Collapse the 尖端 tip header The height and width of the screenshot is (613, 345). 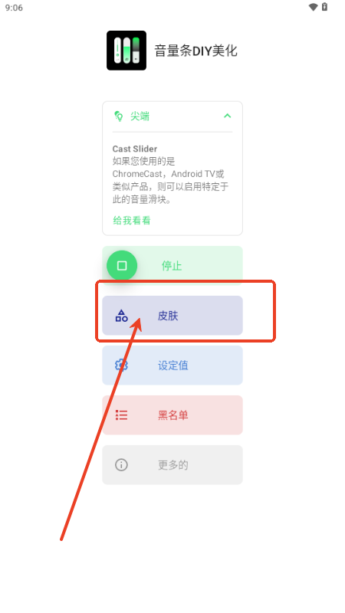[172, 116]
